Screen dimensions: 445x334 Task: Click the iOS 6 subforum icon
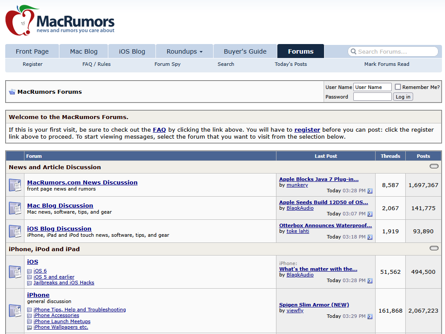[30, 271]
